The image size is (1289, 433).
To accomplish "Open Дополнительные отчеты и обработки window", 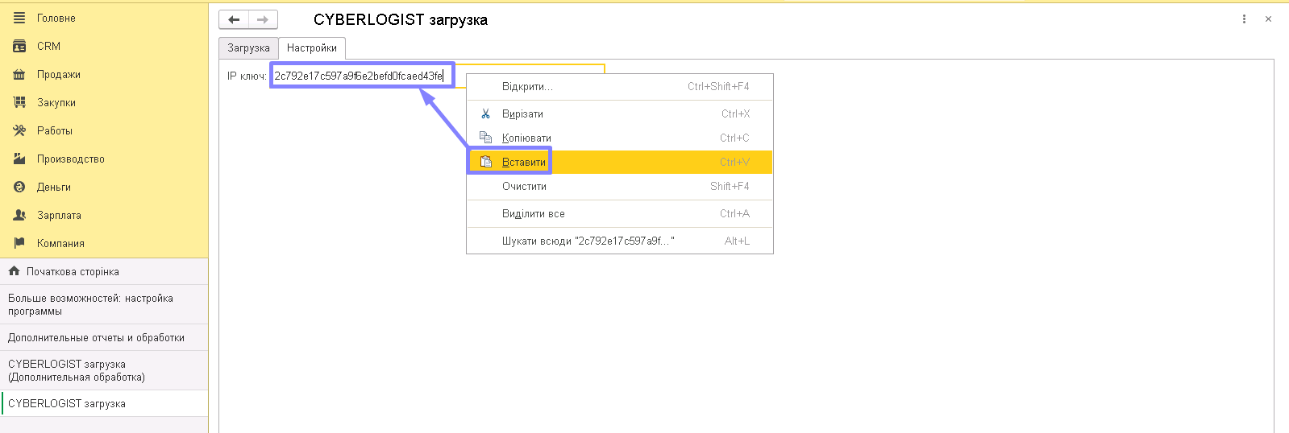I will pyautogui.click(x=104, y=337).
